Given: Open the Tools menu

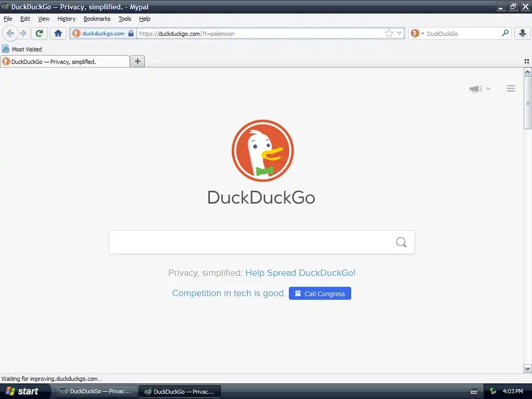Looking at the screenshot, I should (125, 19).
